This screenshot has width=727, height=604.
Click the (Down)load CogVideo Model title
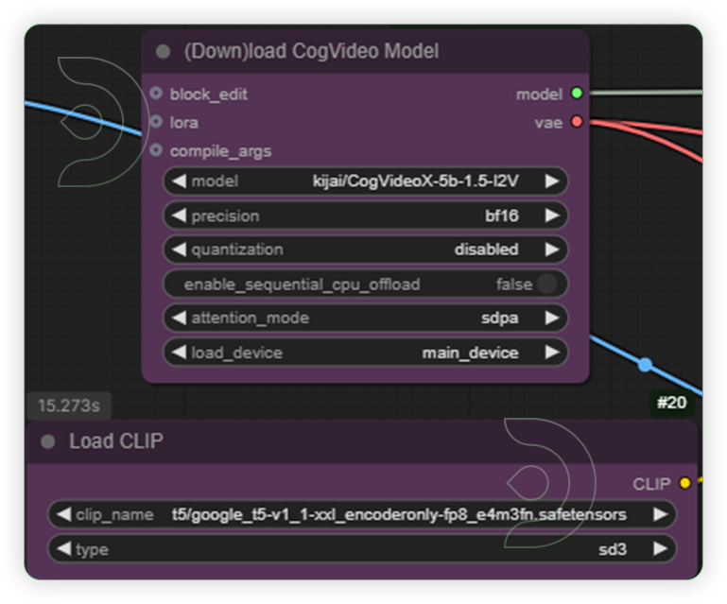point(312,51)
